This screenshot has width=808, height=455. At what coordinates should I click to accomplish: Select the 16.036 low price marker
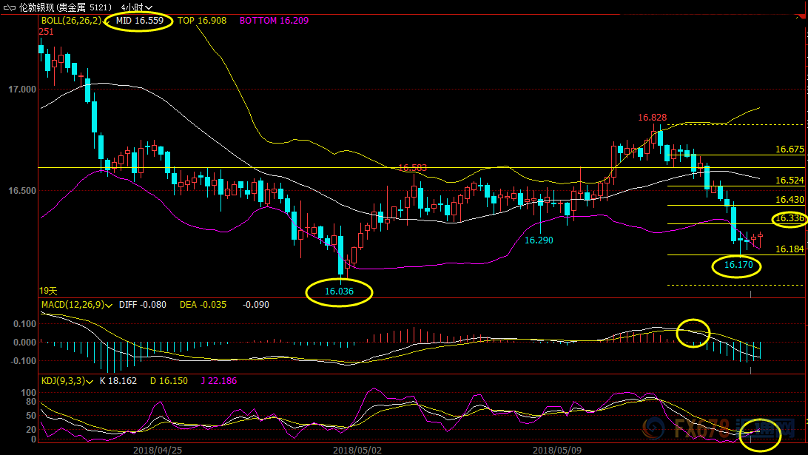point(339,291)
